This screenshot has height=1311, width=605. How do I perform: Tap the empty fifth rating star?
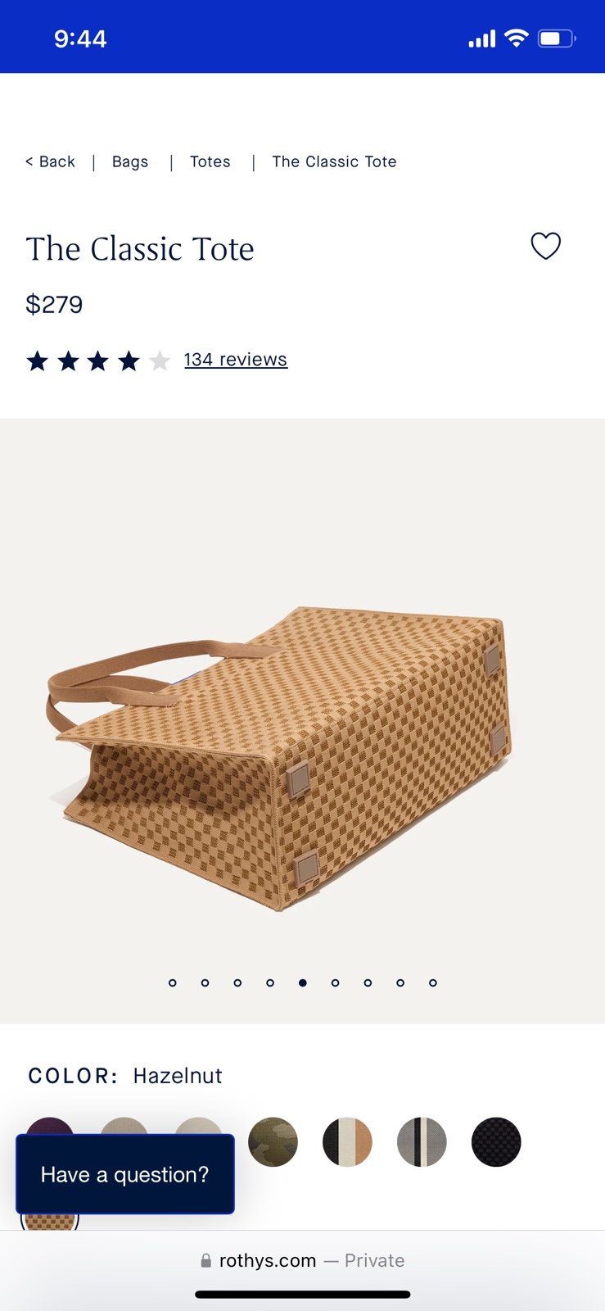(160, 361)
